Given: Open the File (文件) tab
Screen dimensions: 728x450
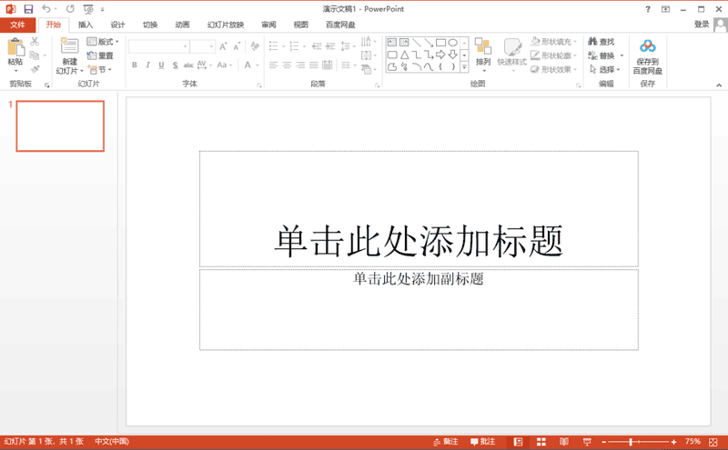Looking at the screenshot, I should pos(17,25).
